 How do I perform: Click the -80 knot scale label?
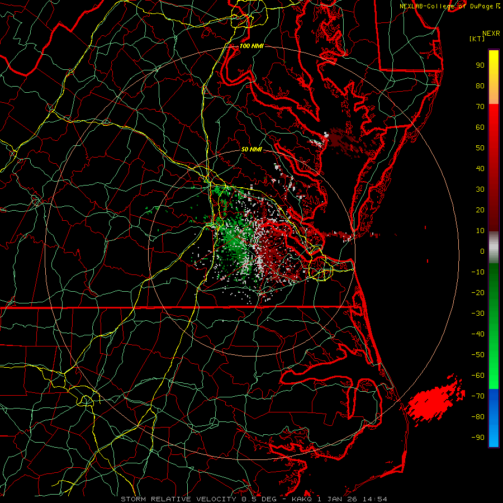(x=478, y=417)
